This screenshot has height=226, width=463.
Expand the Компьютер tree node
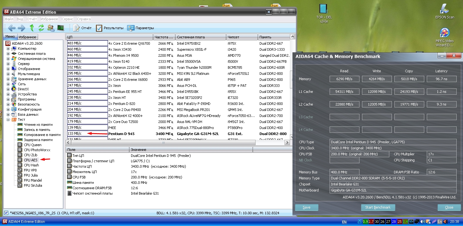8,48
